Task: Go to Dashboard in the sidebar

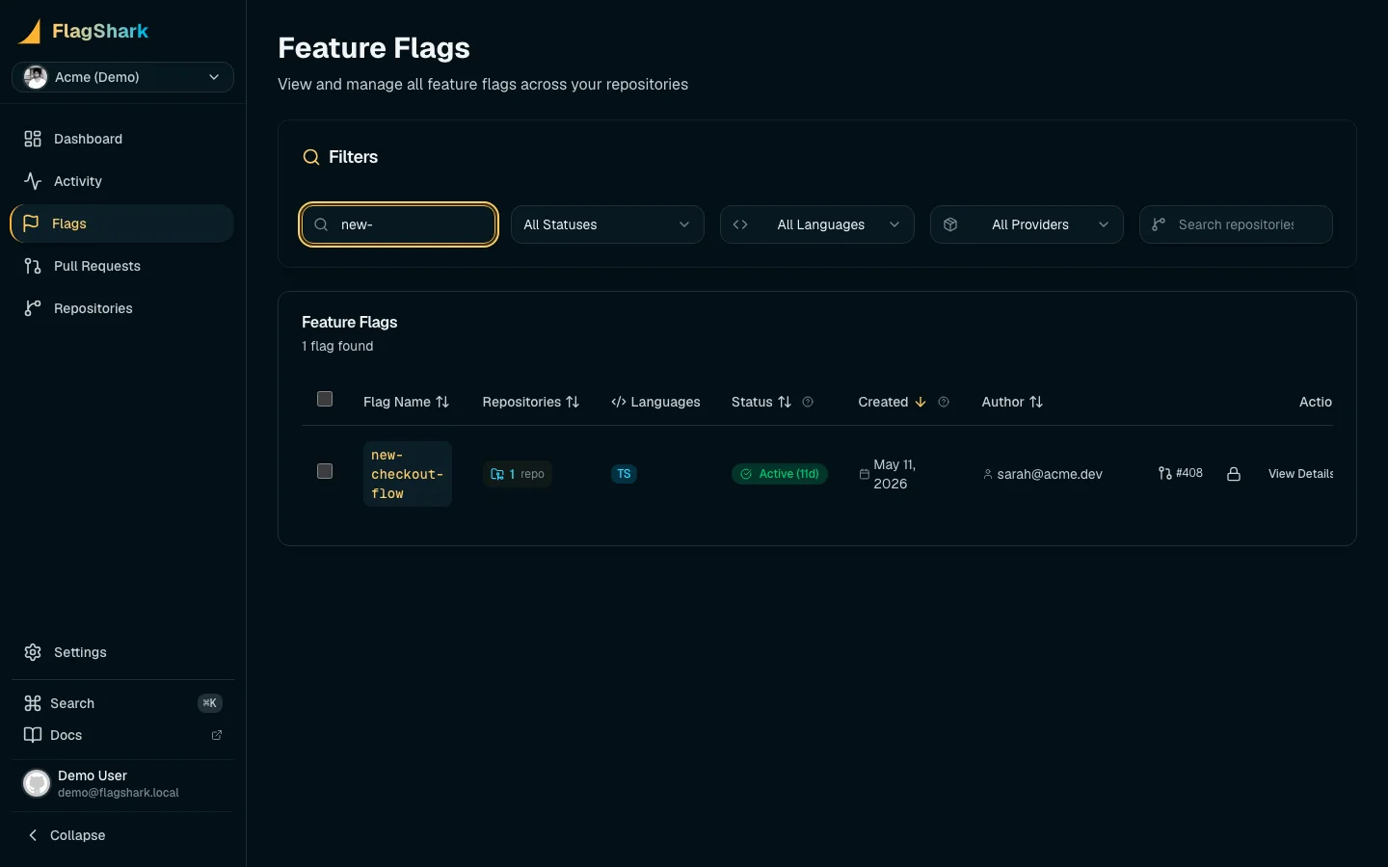Action: (x=122, y=139)
